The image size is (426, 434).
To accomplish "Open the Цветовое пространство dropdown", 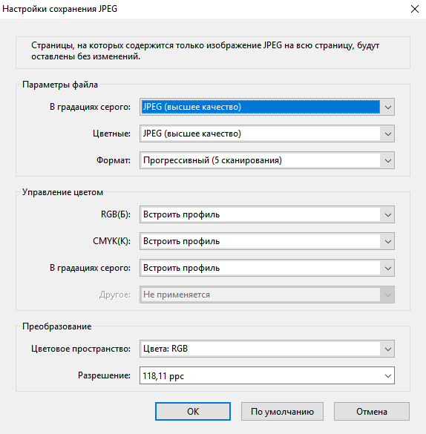I will [x=267, y=349].
